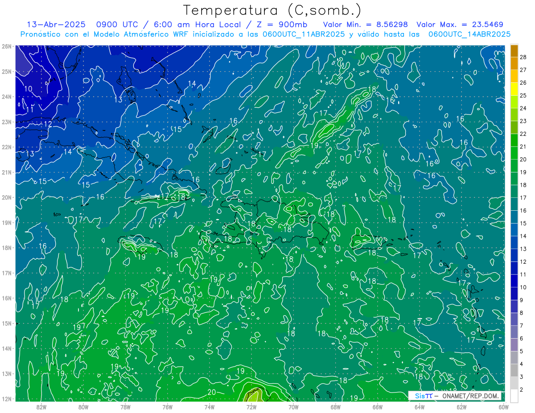Click the '14N' latitude axis label

pyautogui.click(x=6, y=348)
